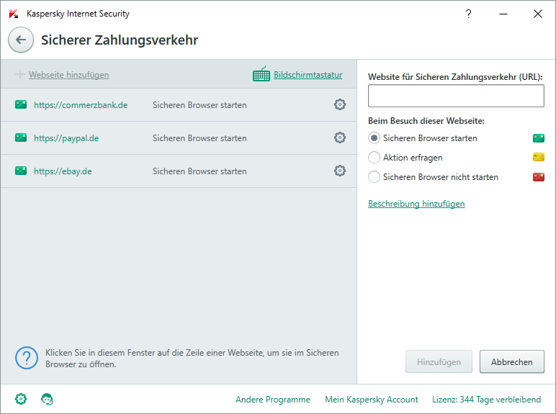Click the Sicherer Zahlungsverkehr heading
The width and height of the screenshot is (556, 414).
coord(120,40)
